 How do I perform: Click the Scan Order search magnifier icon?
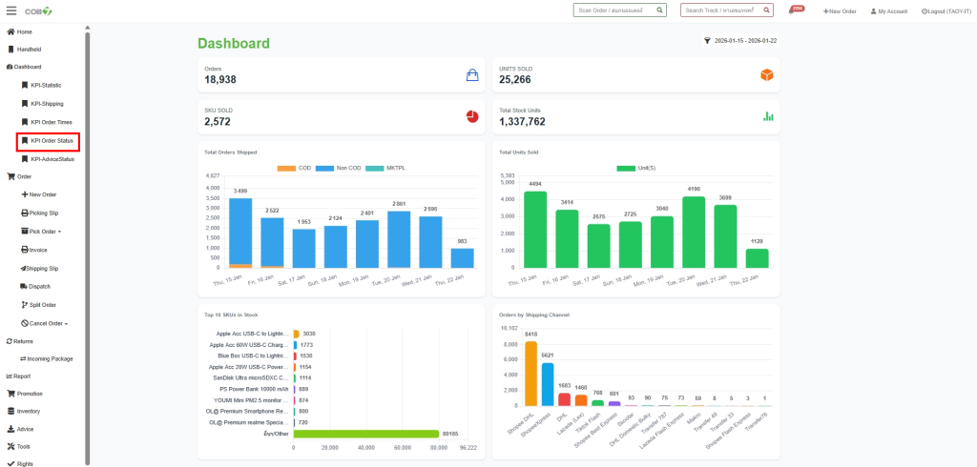click(x=658, y=10)
